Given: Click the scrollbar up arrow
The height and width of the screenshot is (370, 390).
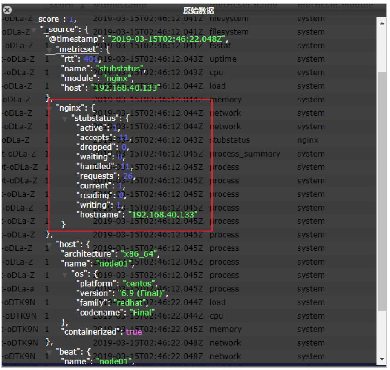Looking at the screenshot, I should (382, 23).
